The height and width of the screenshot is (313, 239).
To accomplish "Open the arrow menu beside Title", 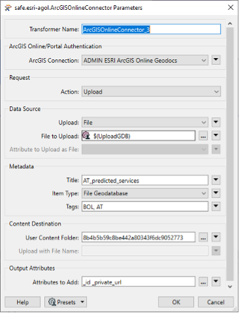I will coord(216,180).
